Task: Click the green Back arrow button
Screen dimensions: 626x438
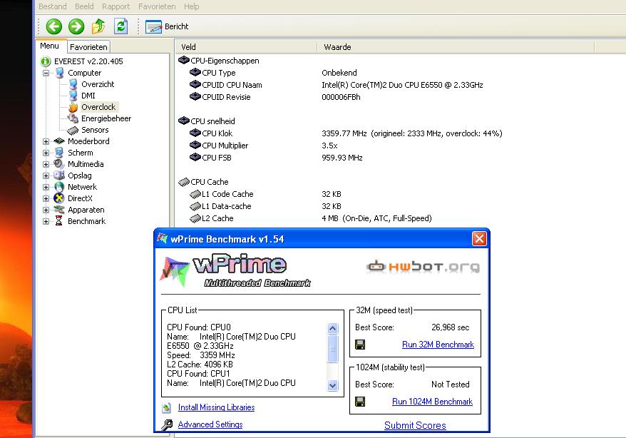Action: tap(54, 27)
